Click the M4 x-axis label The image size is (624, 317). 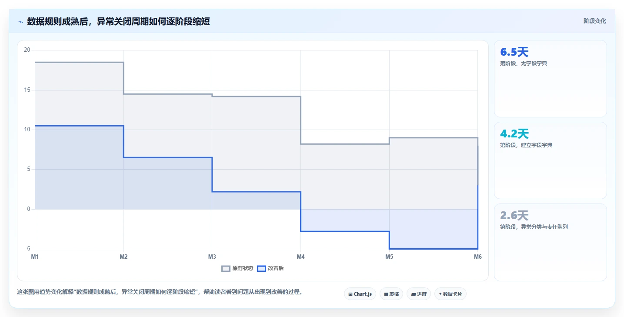300,257
